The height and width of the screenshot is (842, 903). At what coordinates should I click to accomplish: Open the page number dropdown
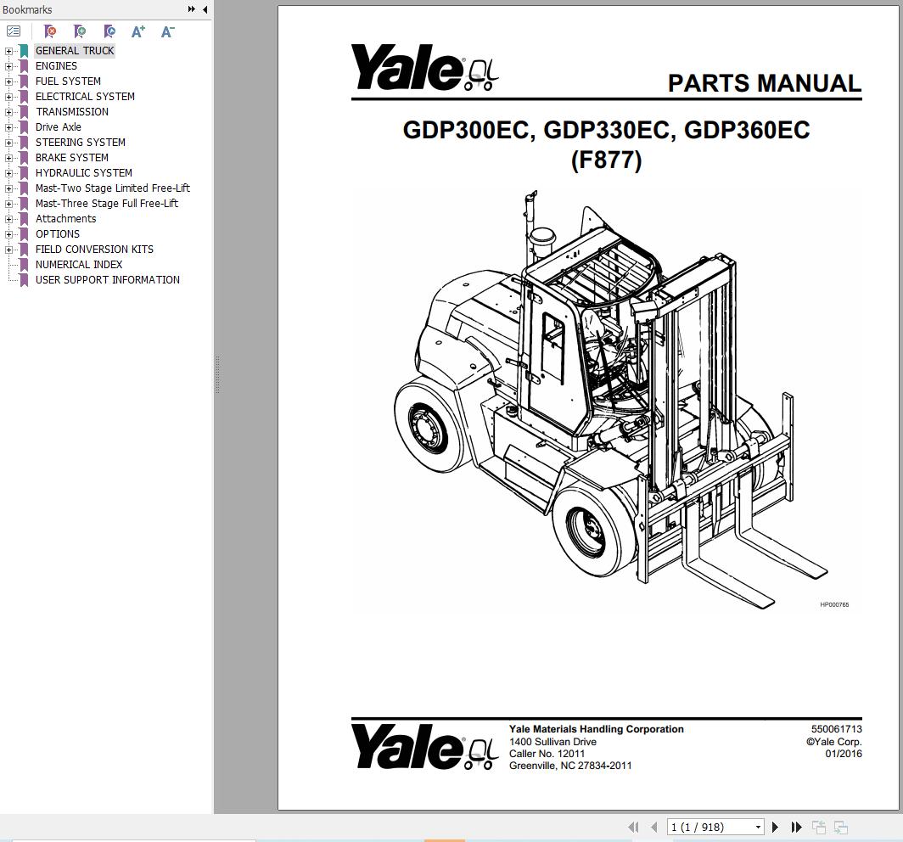click(x=758, y=826)
